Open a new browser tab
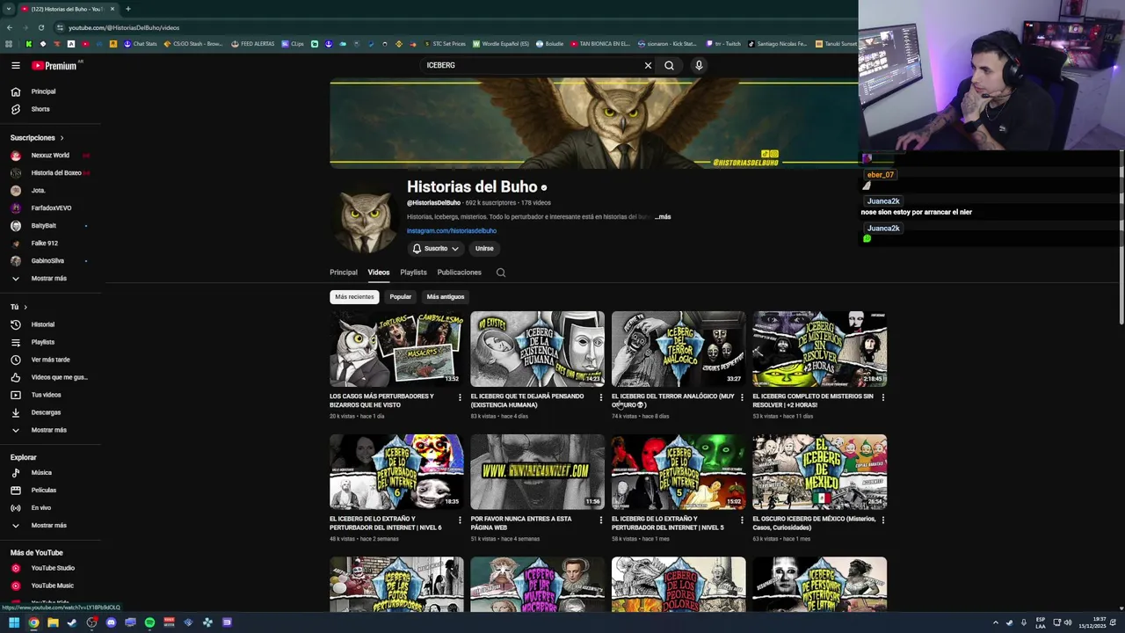The image size is (1125, 633). pos(127,9)
